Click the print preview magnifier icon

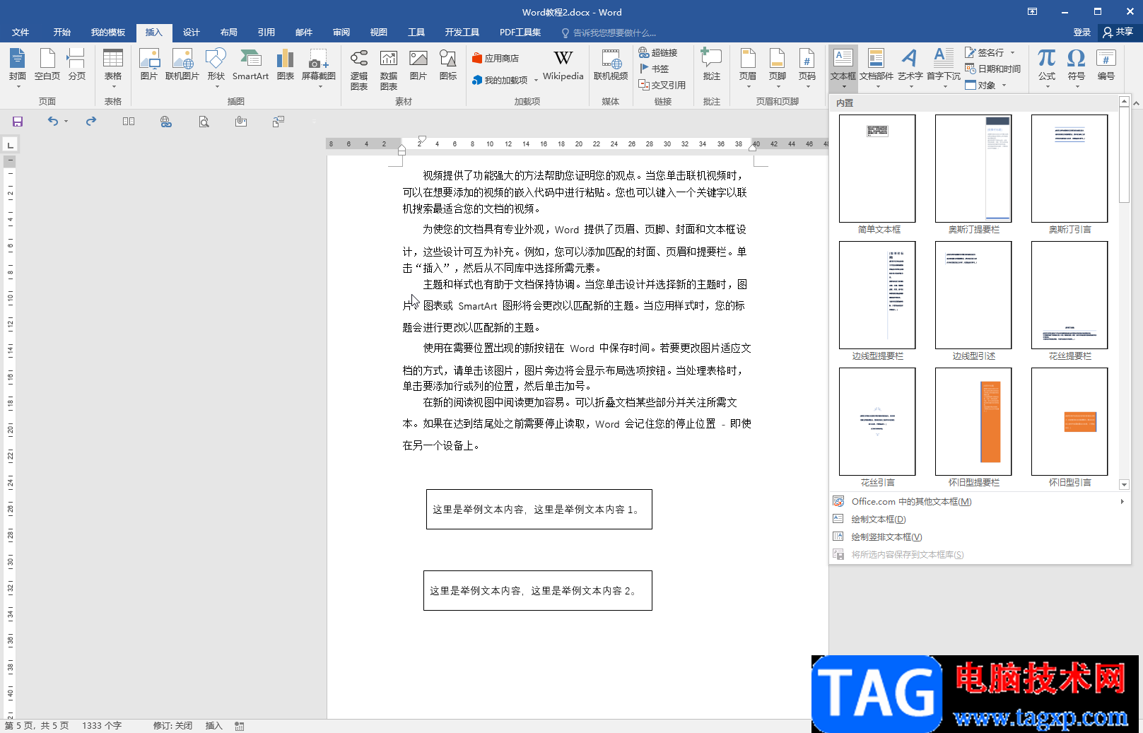click(204, 122)
